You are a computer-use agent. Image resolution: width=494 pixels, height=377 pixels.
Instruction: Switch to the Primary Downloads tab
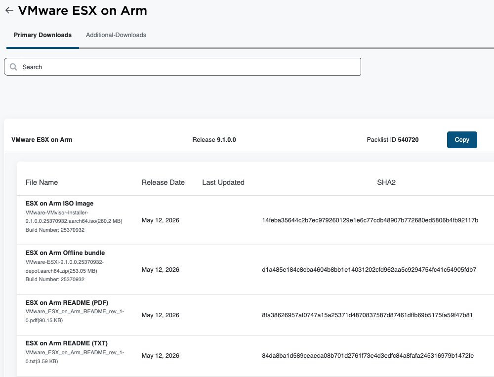coord(42,35)
